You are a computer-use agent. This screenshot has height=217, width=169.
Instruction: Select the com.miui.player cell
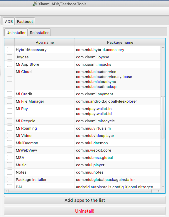[118, 165]
